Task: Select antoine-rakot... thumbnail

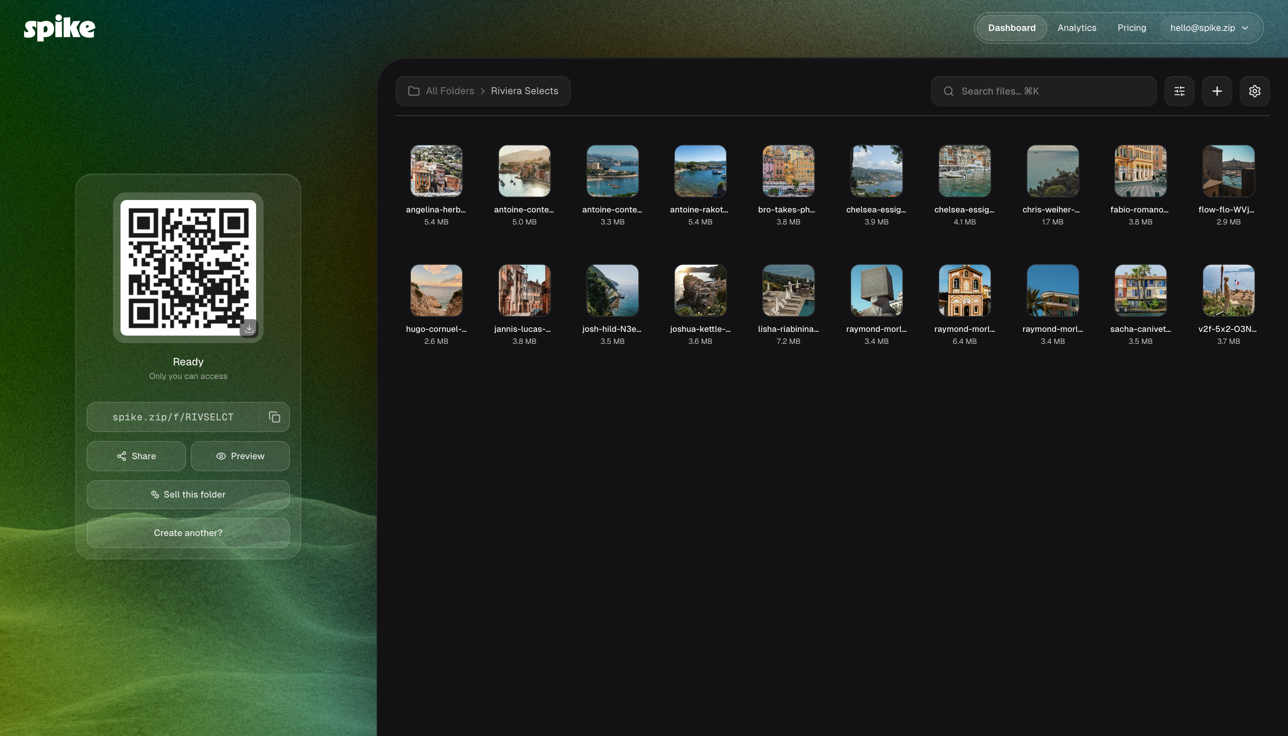Action: pyautogui.click(x=700, y=171)
